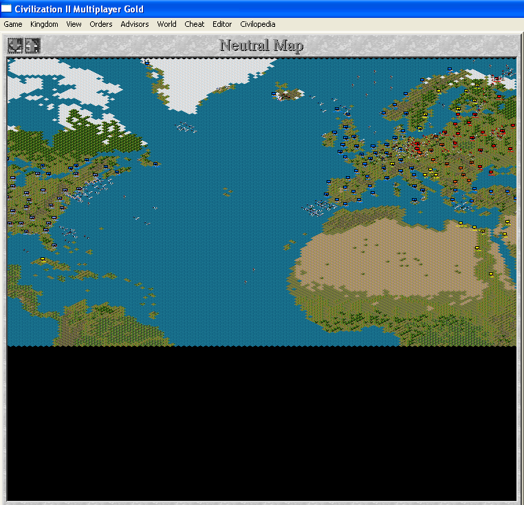Screen dimensions: 524x505
Task: Open the View menu
Action: click(74, 24)
